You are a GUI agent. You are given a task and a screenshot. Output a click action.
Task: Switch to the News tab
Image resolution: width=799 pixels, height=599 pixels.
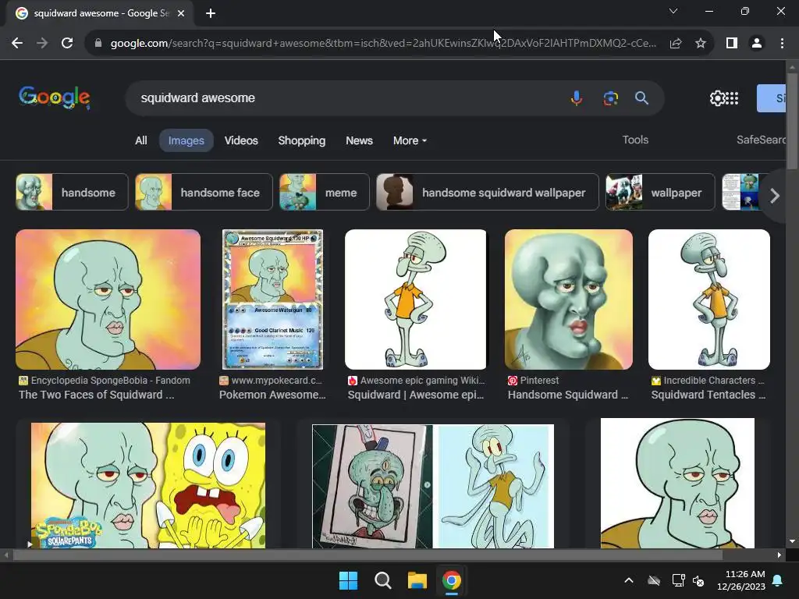click(x=359, y=140)
